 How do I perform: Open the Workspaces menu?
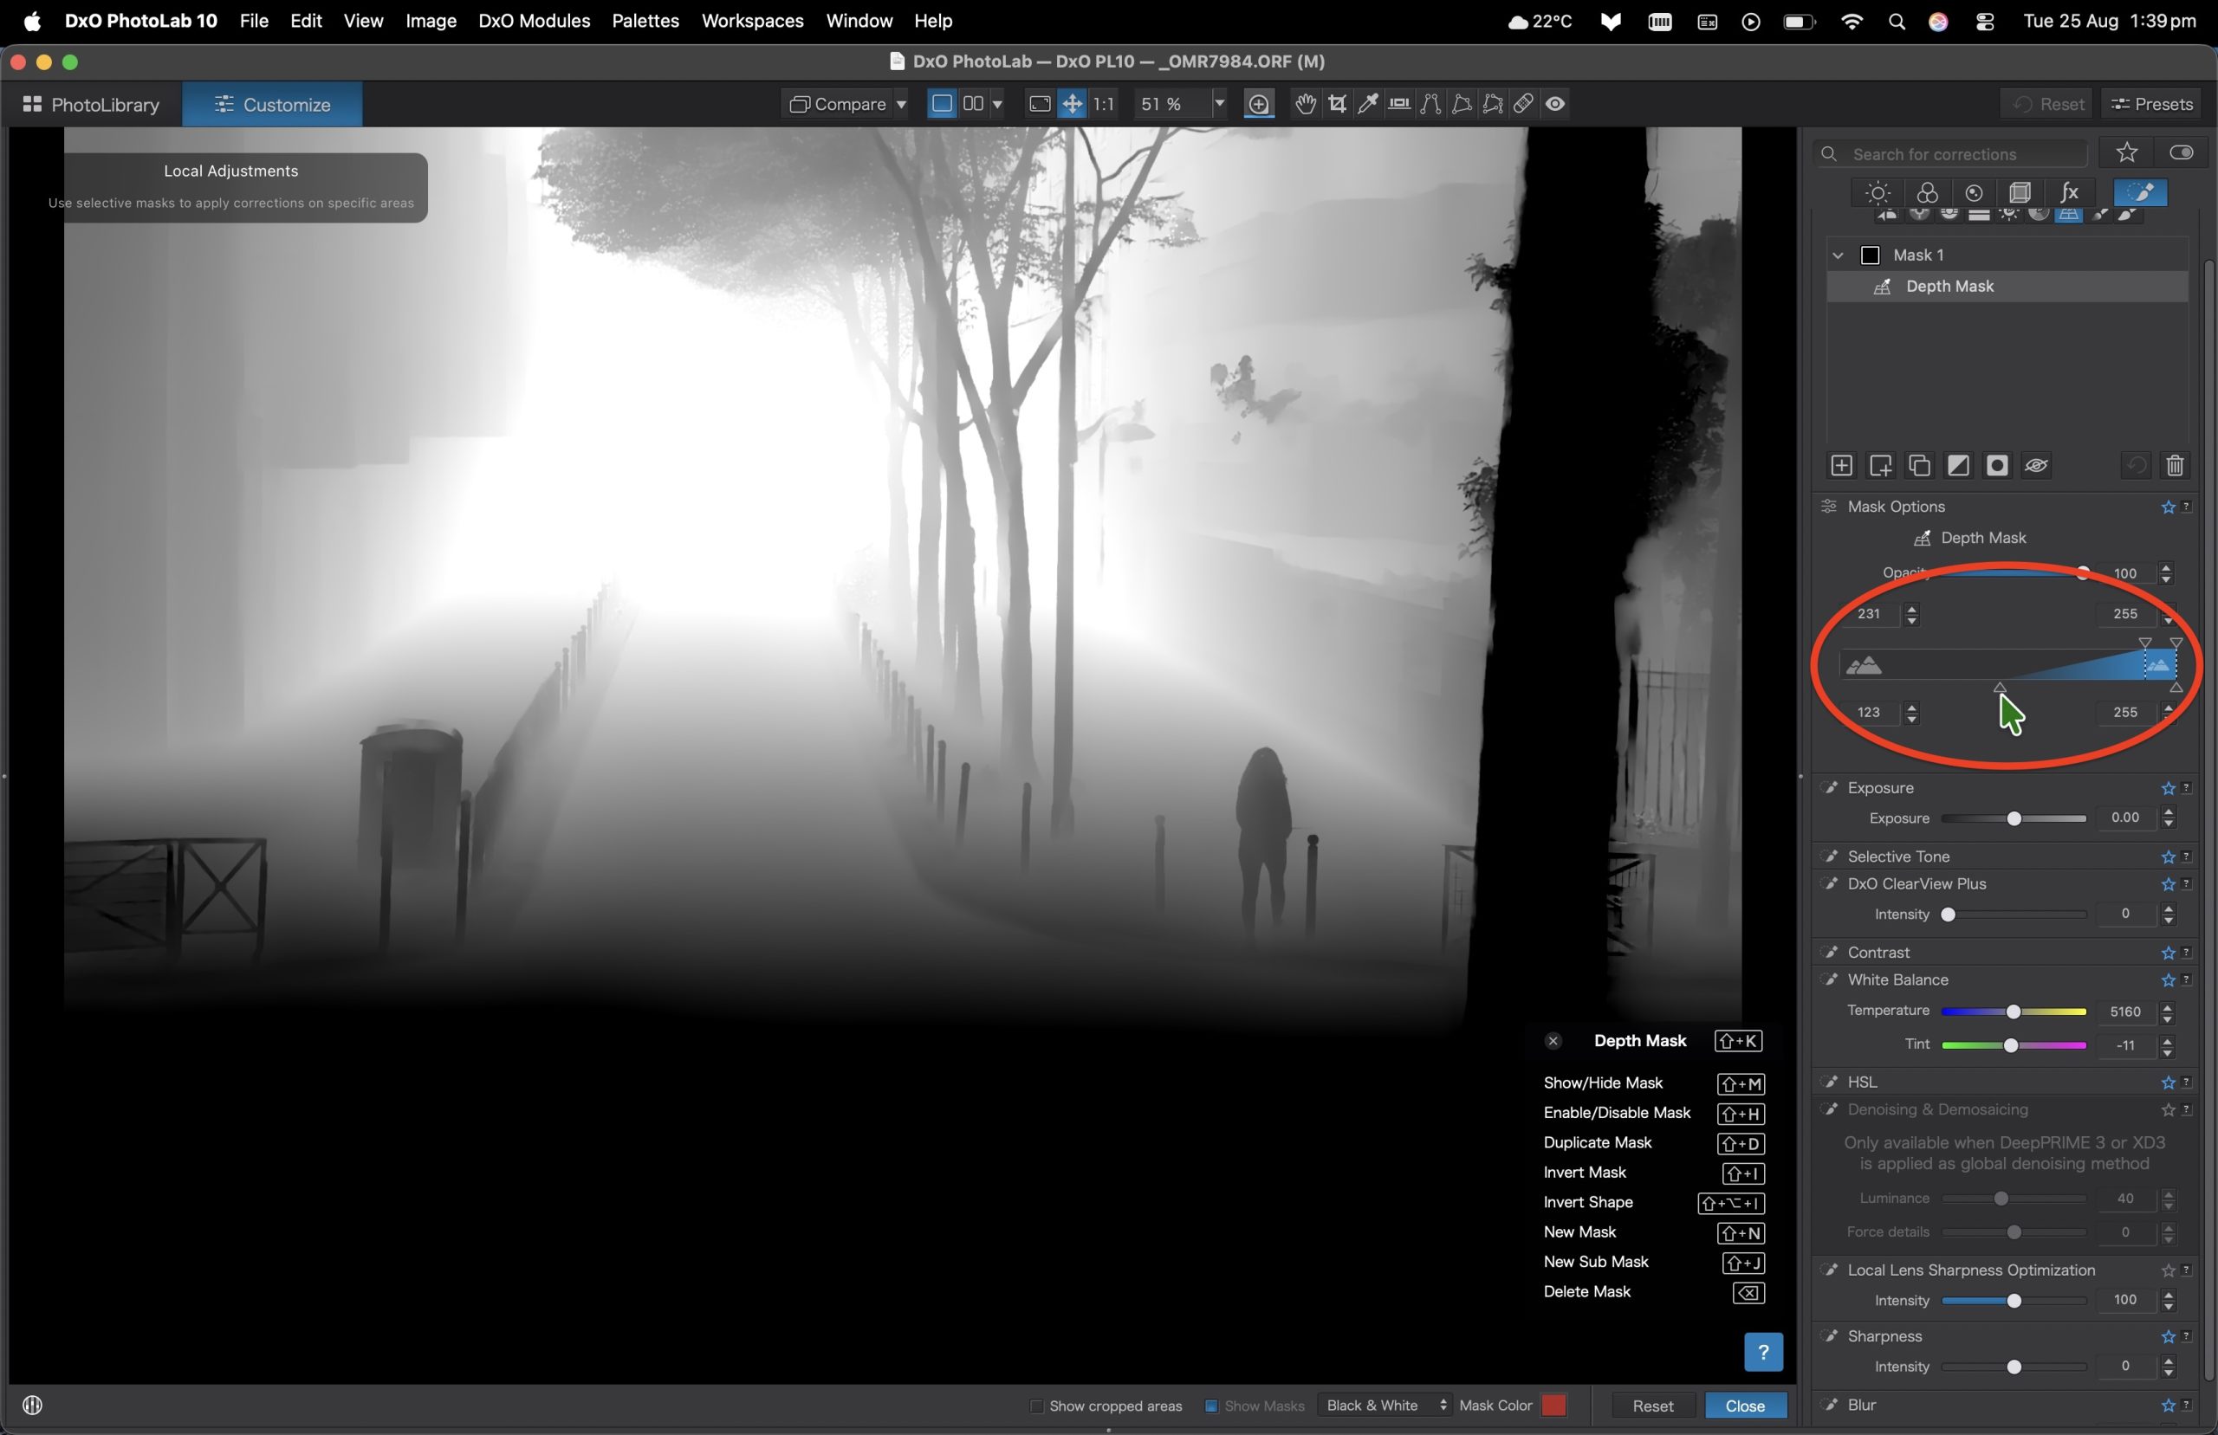752,21
